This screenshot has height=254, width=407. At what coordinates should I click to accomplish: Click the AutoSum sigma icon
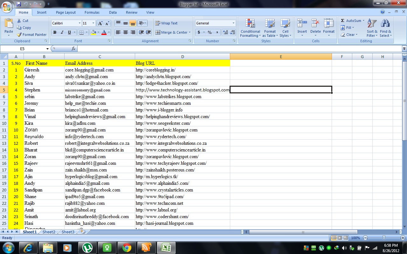343,21
